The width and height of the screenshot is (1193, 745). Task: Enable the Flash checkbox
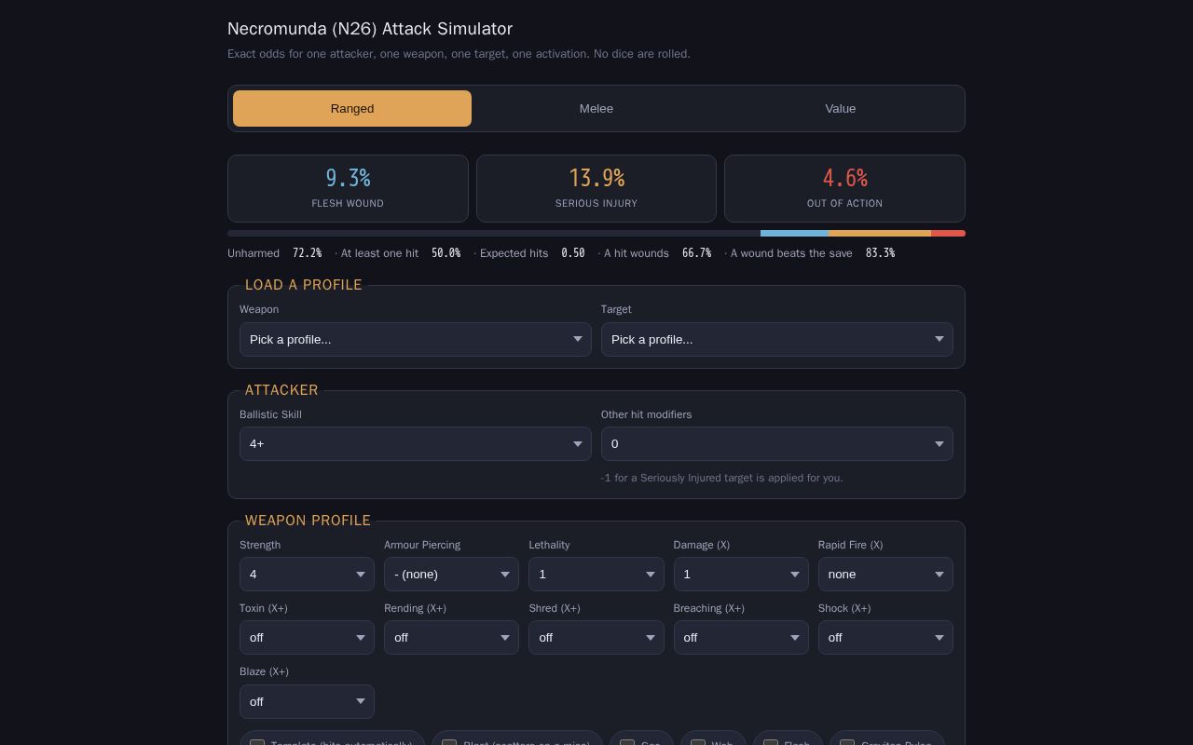pyautogui.click(x=771, y=742)
